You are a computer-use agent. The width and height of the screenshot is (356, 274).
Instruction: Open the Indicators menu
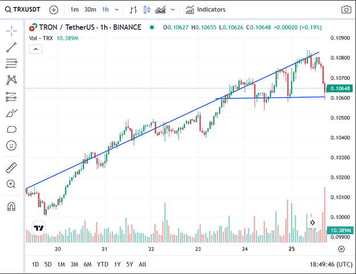(x=205, y=10)
